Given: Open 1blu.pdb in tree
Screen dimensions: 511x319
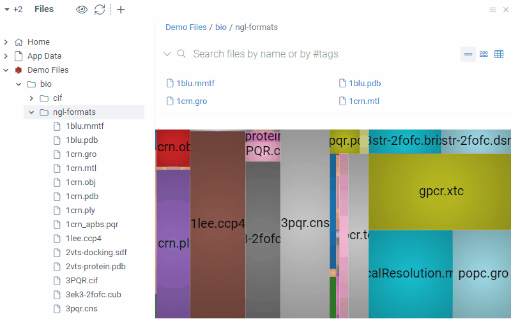Looking at the screenshot, I should (82, 140).
